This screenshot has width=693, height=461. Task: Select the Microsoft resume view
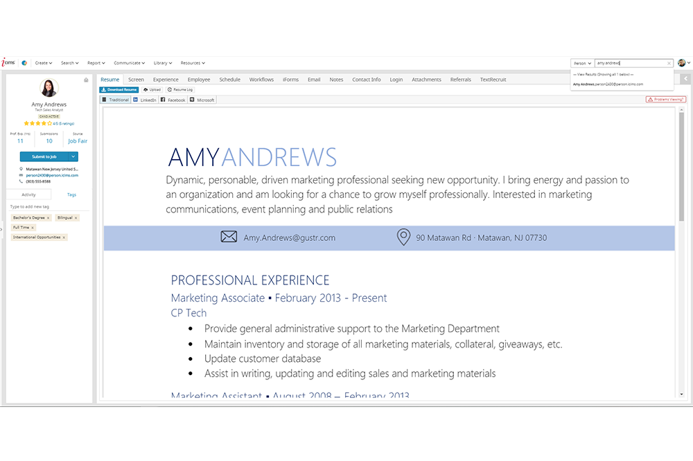tap(202, 100)
